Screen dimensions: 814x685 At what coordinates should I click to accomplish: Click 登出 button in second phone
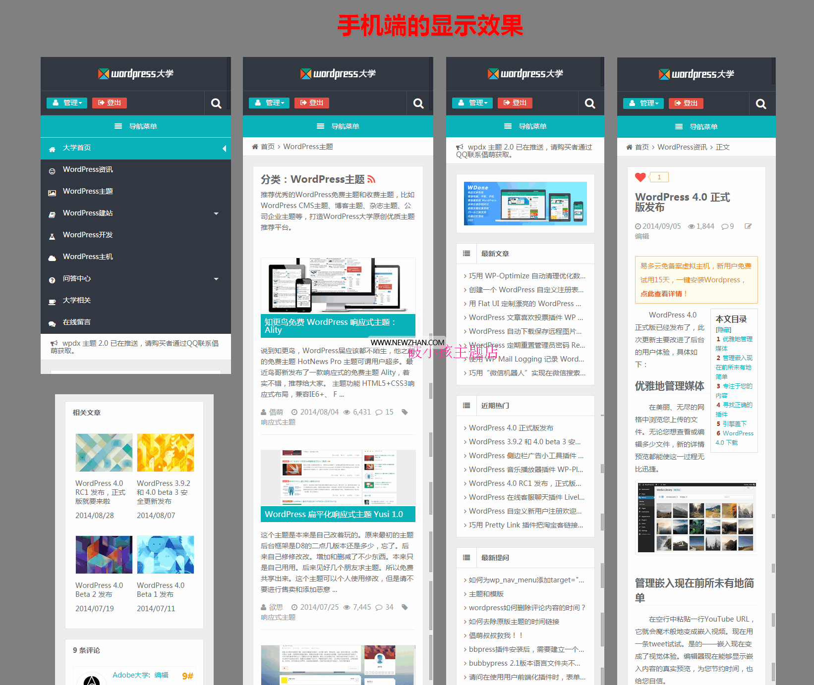312,103
